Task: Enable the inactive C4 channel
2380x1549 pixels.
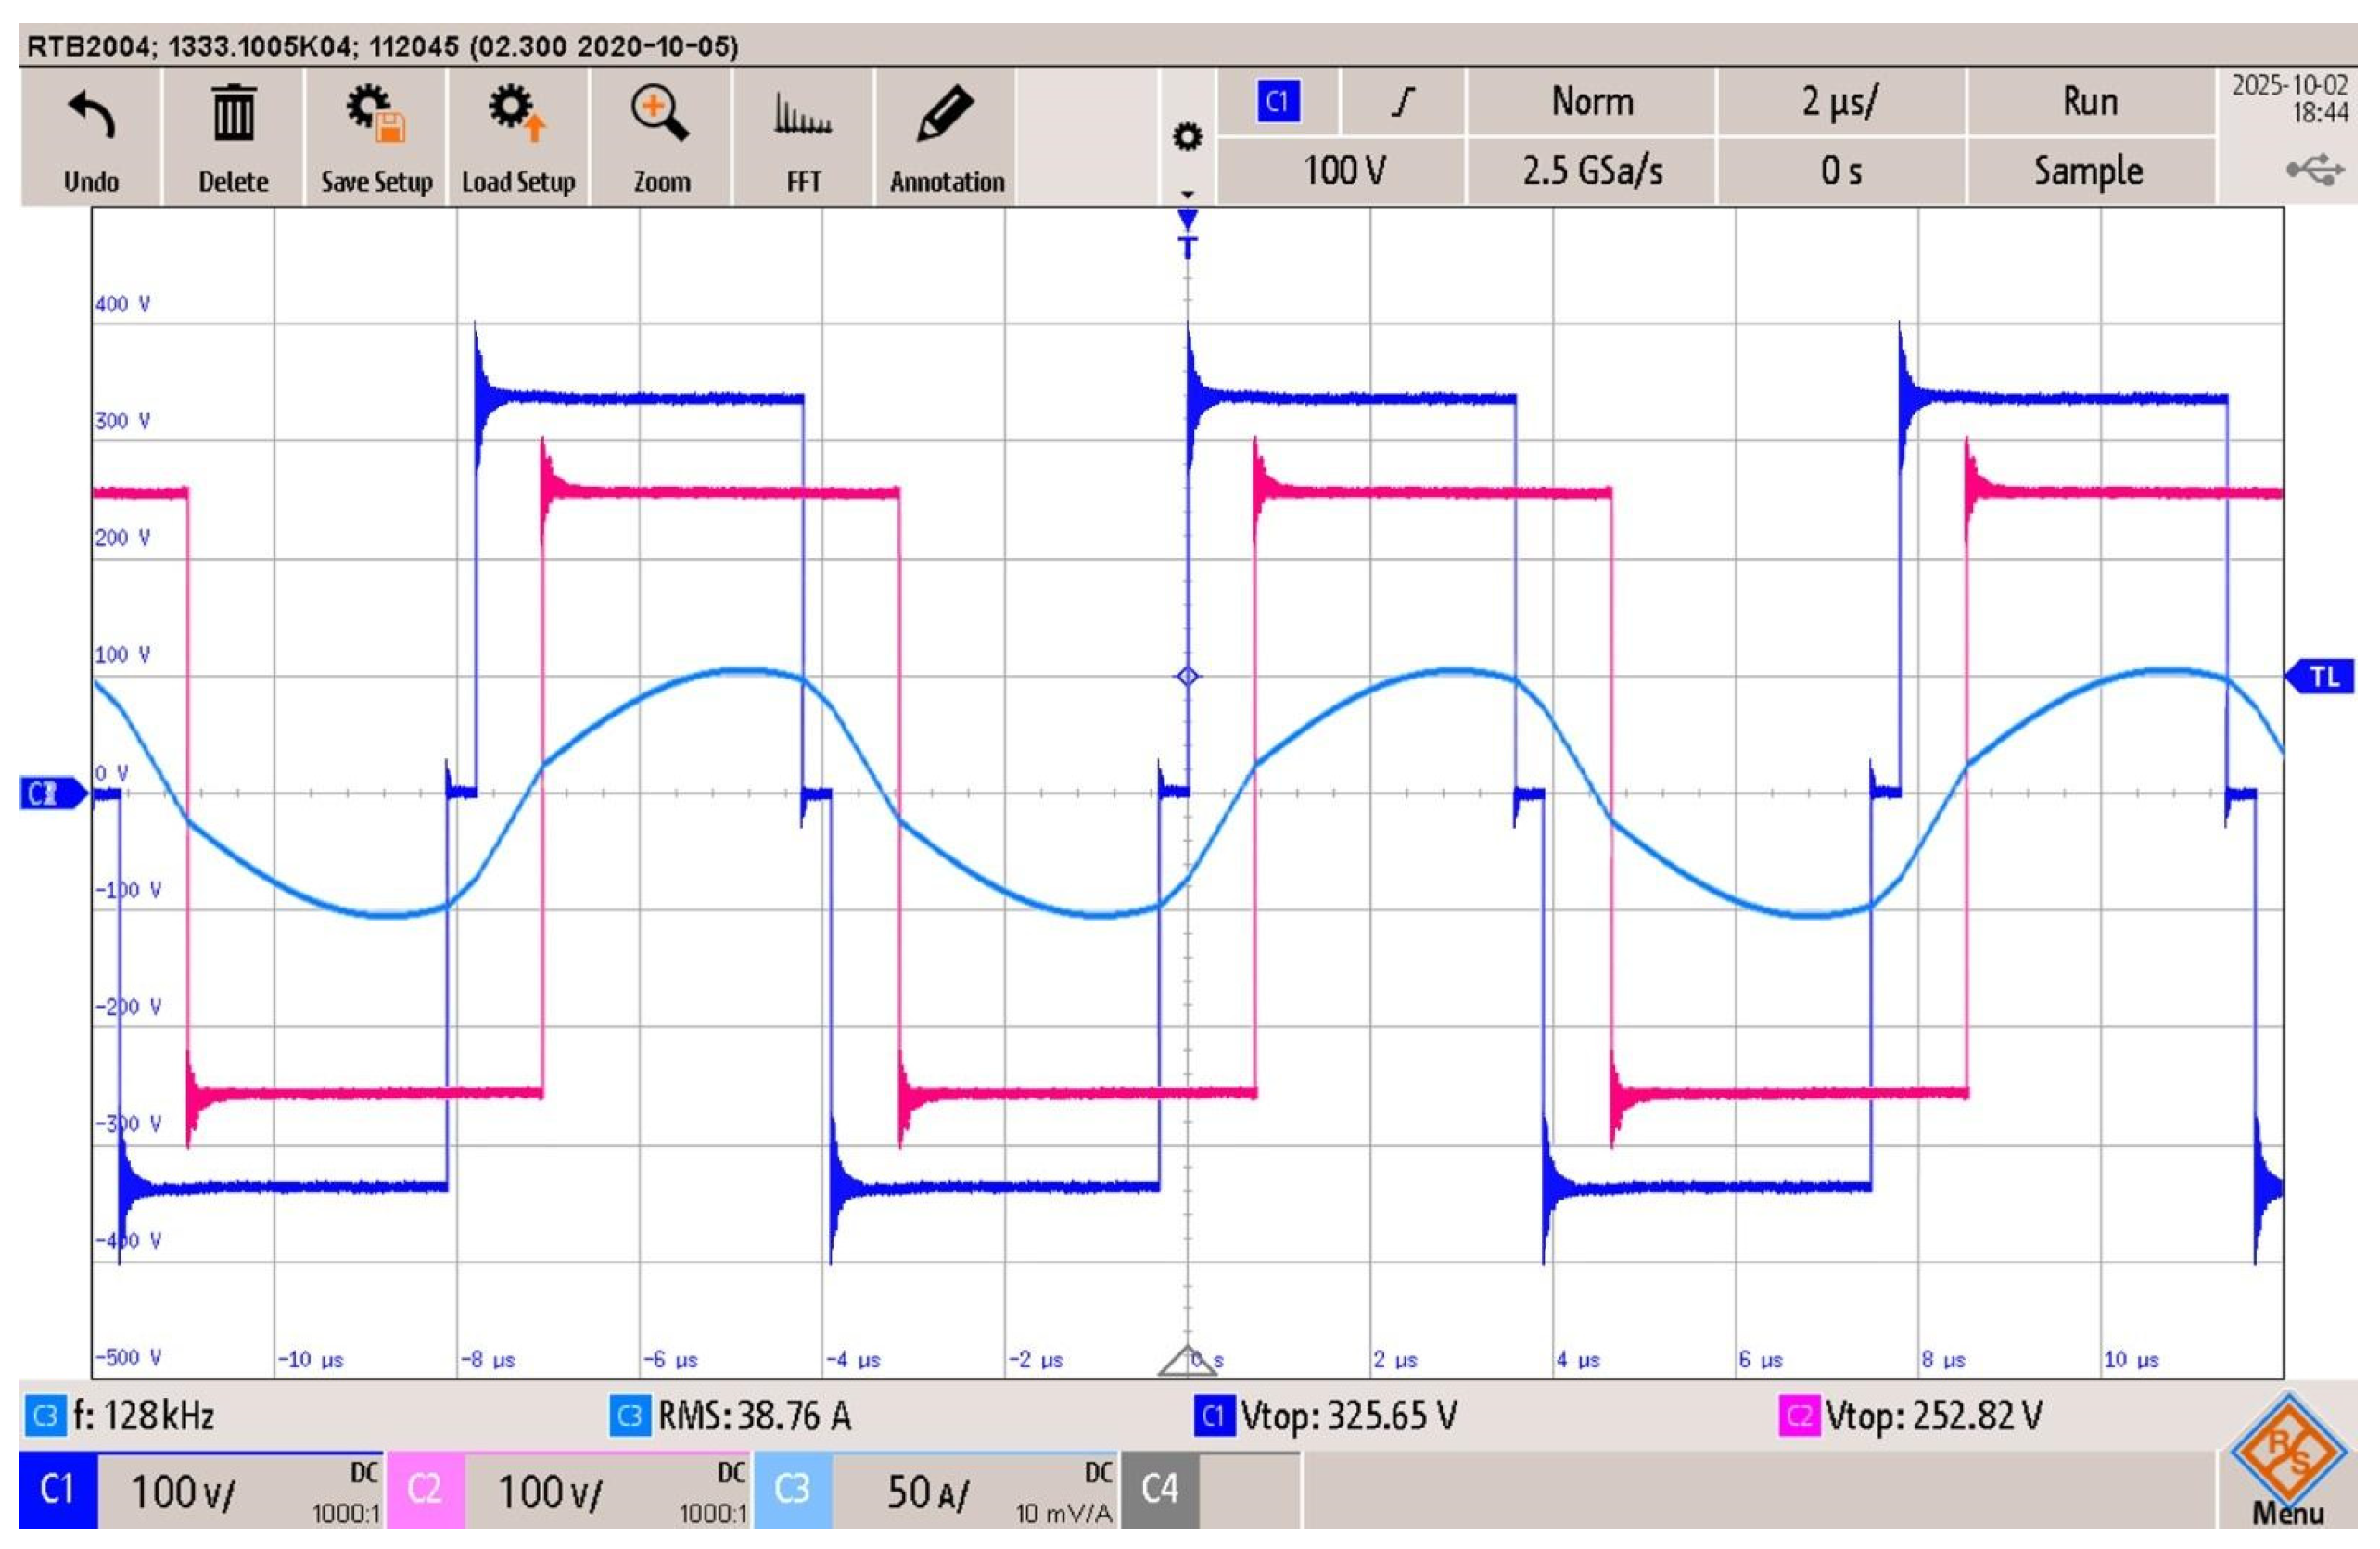Action: point(1160,1490)
